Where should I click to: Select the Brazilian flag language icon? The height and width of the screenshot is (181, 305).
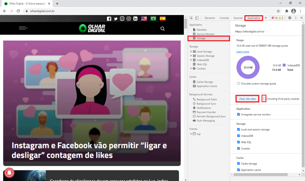[x=153, y=18]
